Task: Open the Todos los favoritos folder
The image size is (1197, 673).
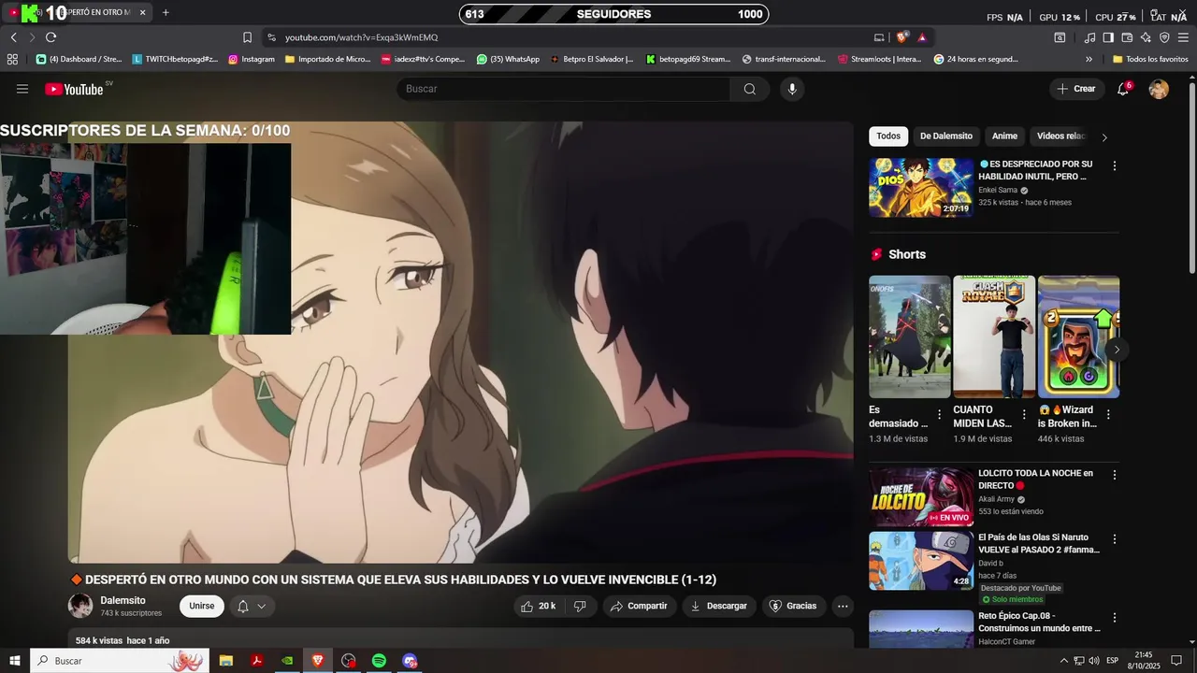Action: [1150, 59]
